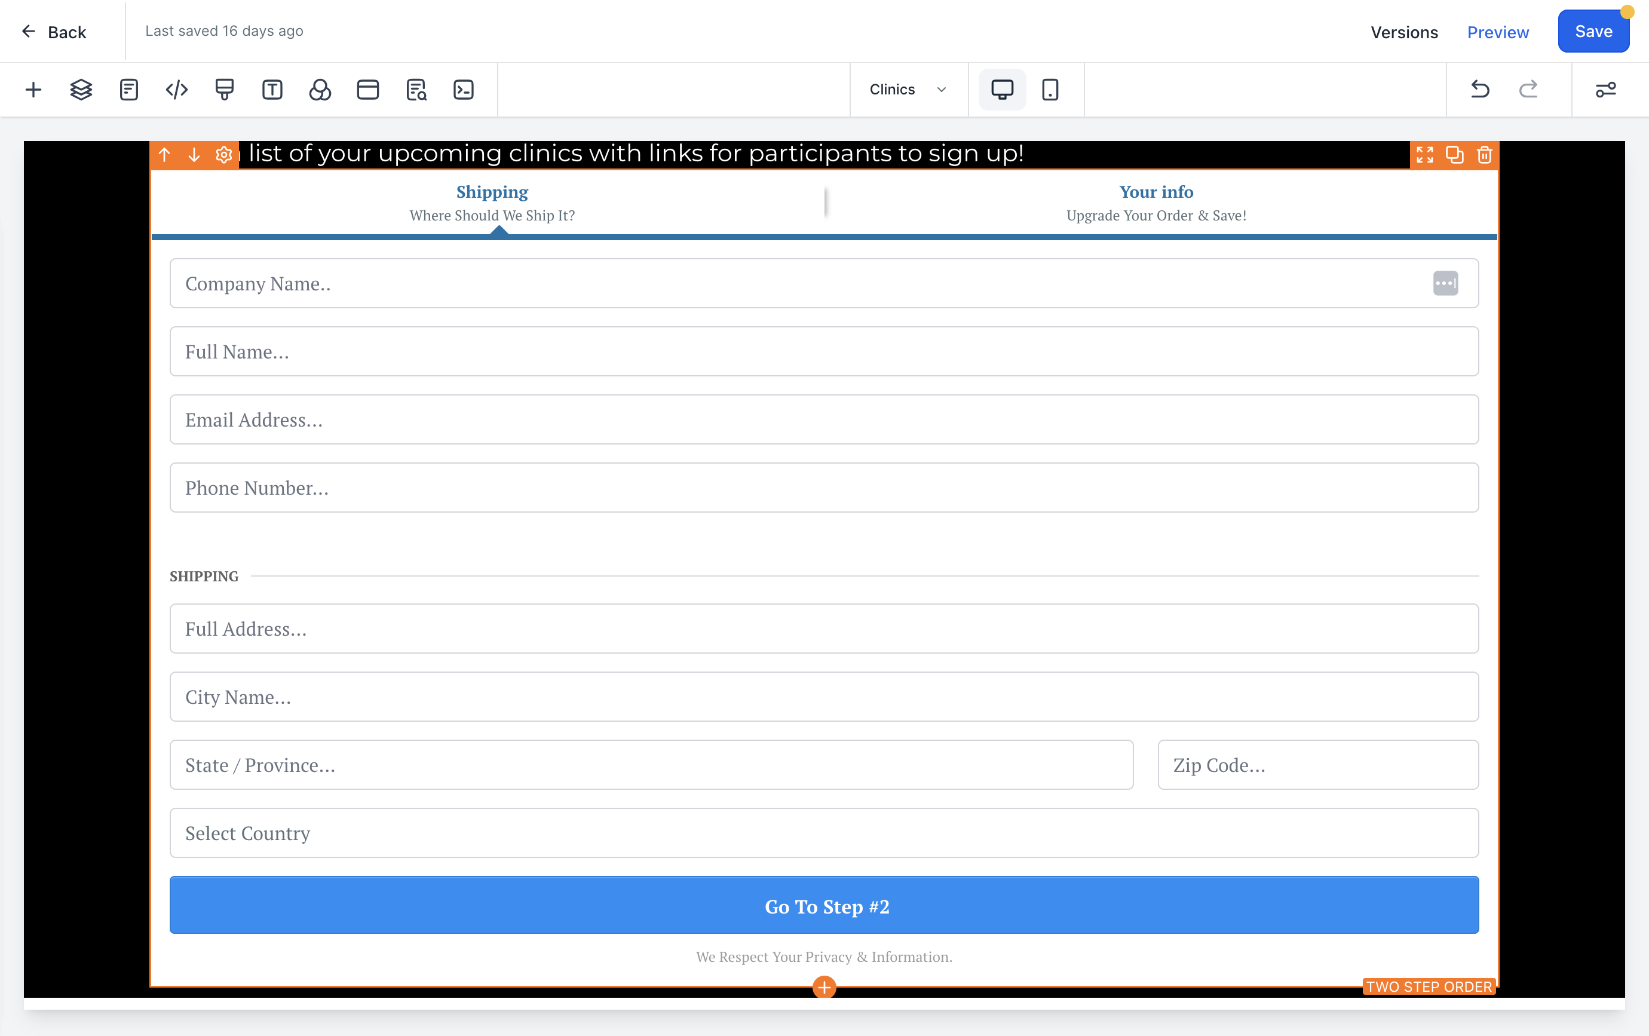Open the element gear settings
Screen dimensions: 1649x1036
[223, 155]
